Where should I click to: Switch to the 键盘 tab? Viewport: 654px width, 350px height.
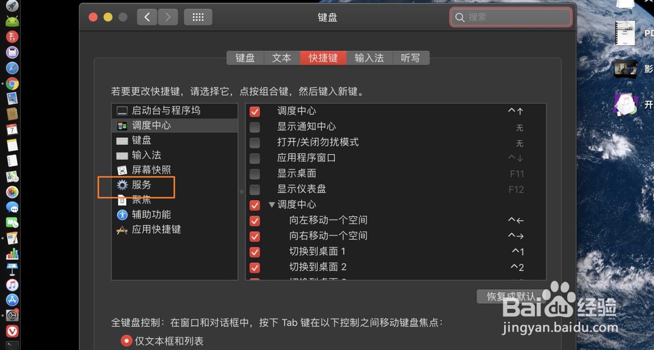[x=245, y=58]
